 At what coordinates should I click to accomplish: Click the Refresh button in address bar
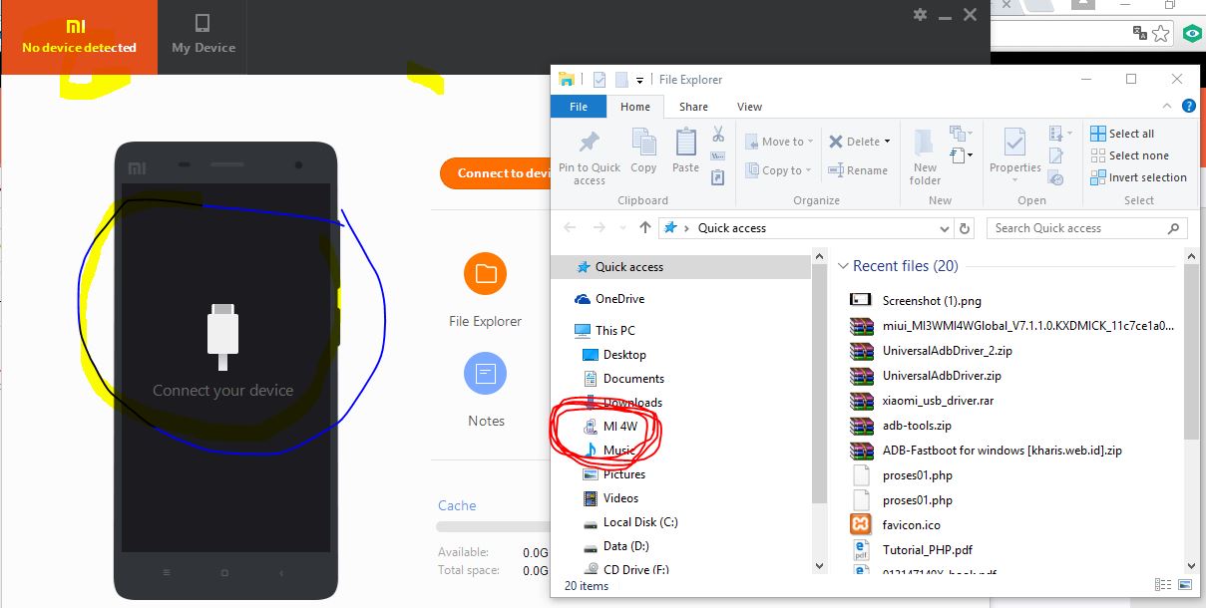[x=965, y=228]
